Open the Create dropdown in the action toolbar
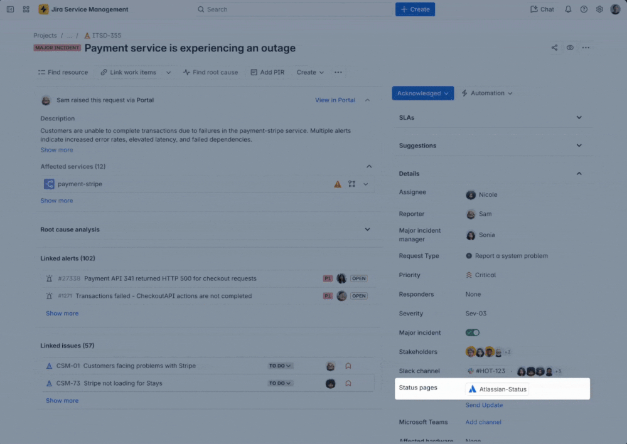Image resolution: width=627 pixels, height=444 pixels. [x=310, y=72]
